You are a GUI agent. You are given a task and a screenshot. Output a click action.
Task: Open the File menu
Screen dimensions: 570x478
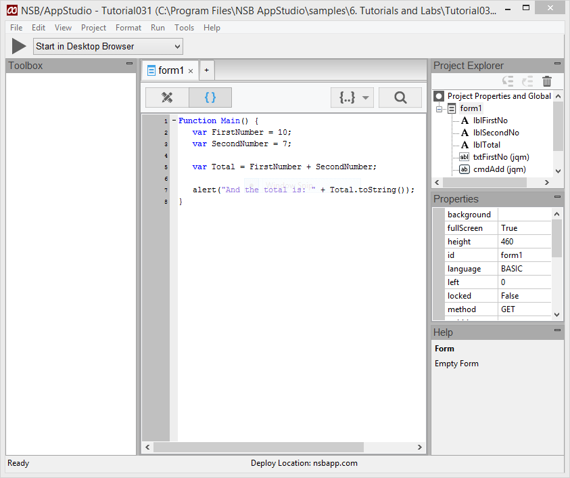(16, 28)
